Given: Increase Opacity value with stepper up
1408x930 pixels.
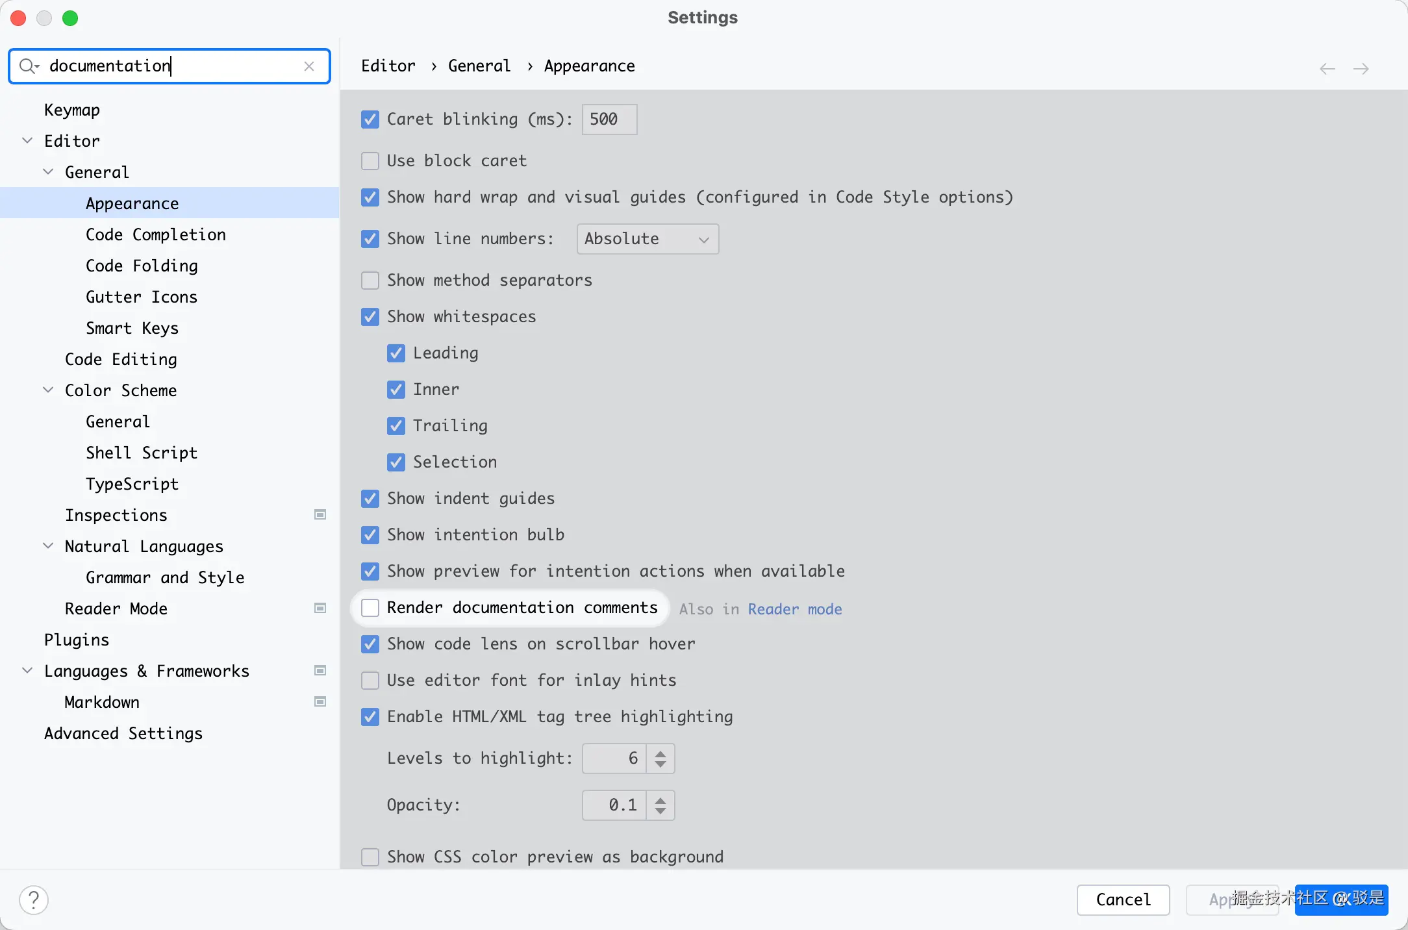Looking at the screenshot, I should pos(660,800).
